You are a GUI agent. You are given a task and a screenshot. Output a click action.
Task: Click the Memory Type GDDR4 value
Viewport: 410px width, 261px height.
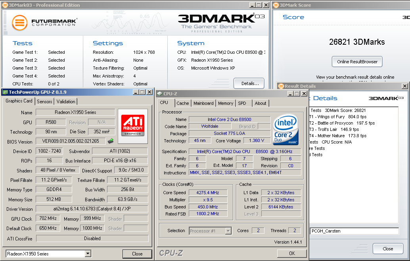tap(54, 189)
